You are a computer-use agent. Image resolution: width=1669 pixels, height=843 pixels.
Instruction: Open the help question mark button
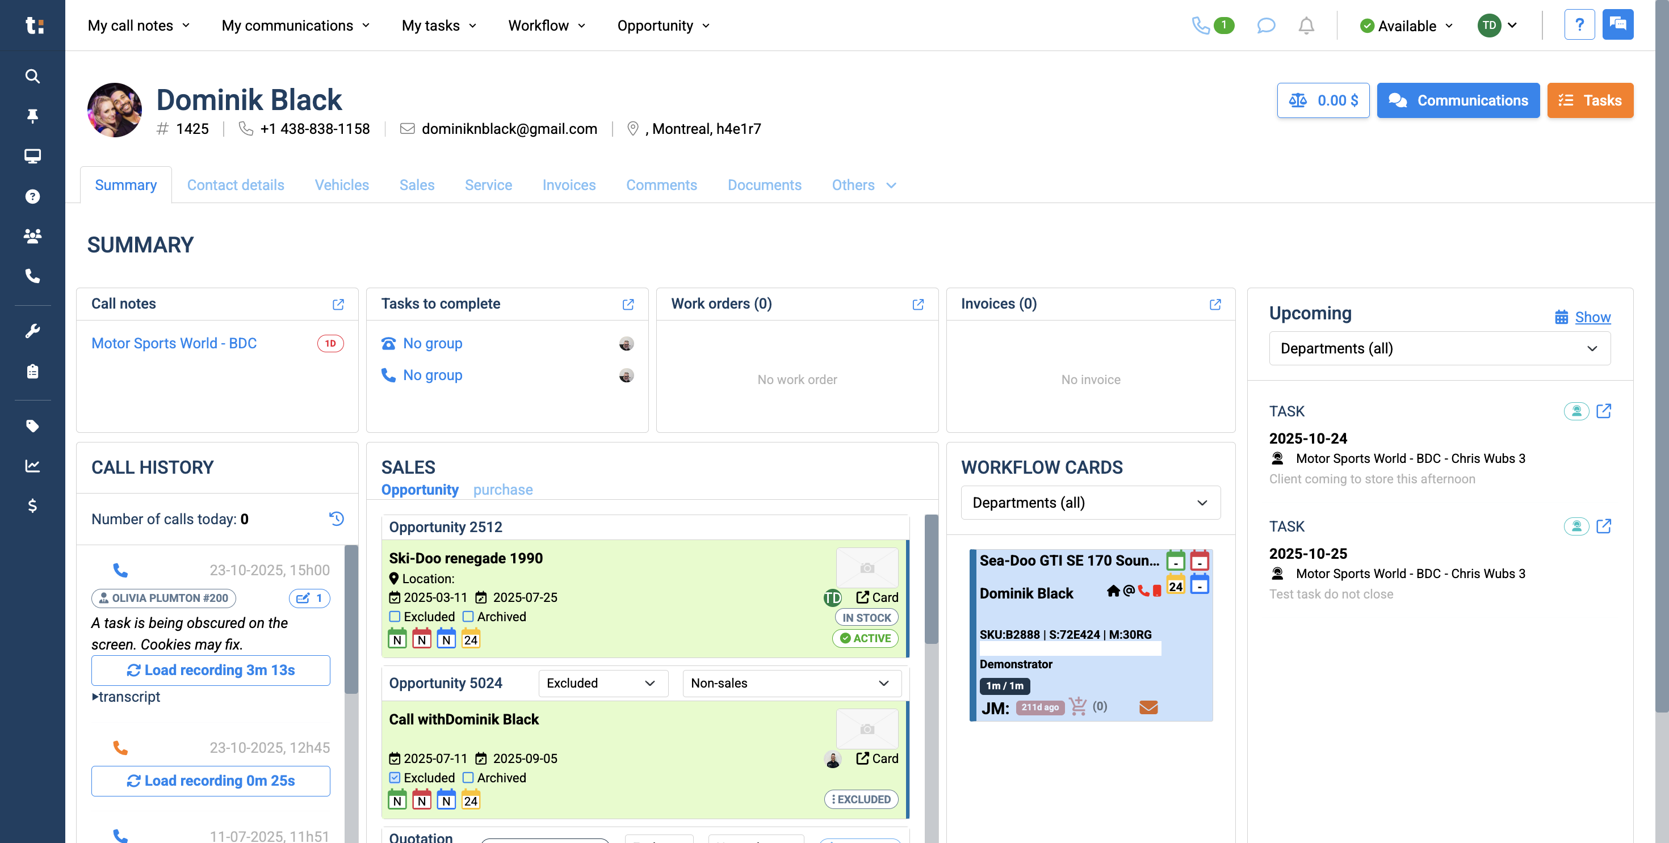[x=1579, y=26]
